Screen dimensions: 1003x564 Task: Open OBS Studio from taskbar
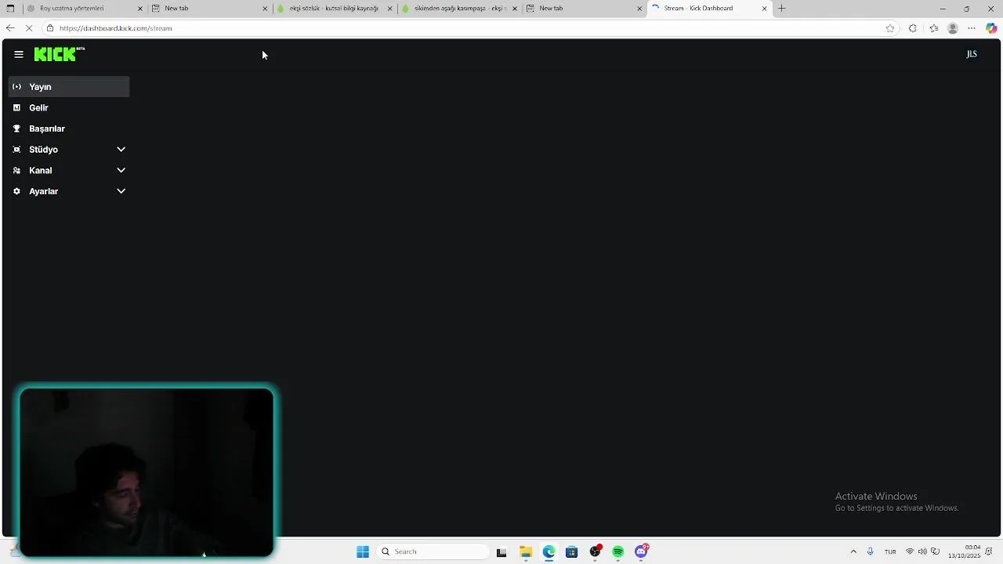(x=596, y=551)
